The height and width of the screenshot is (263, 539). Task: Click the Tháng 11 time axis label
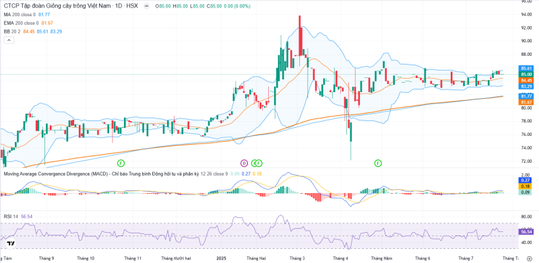133,258
